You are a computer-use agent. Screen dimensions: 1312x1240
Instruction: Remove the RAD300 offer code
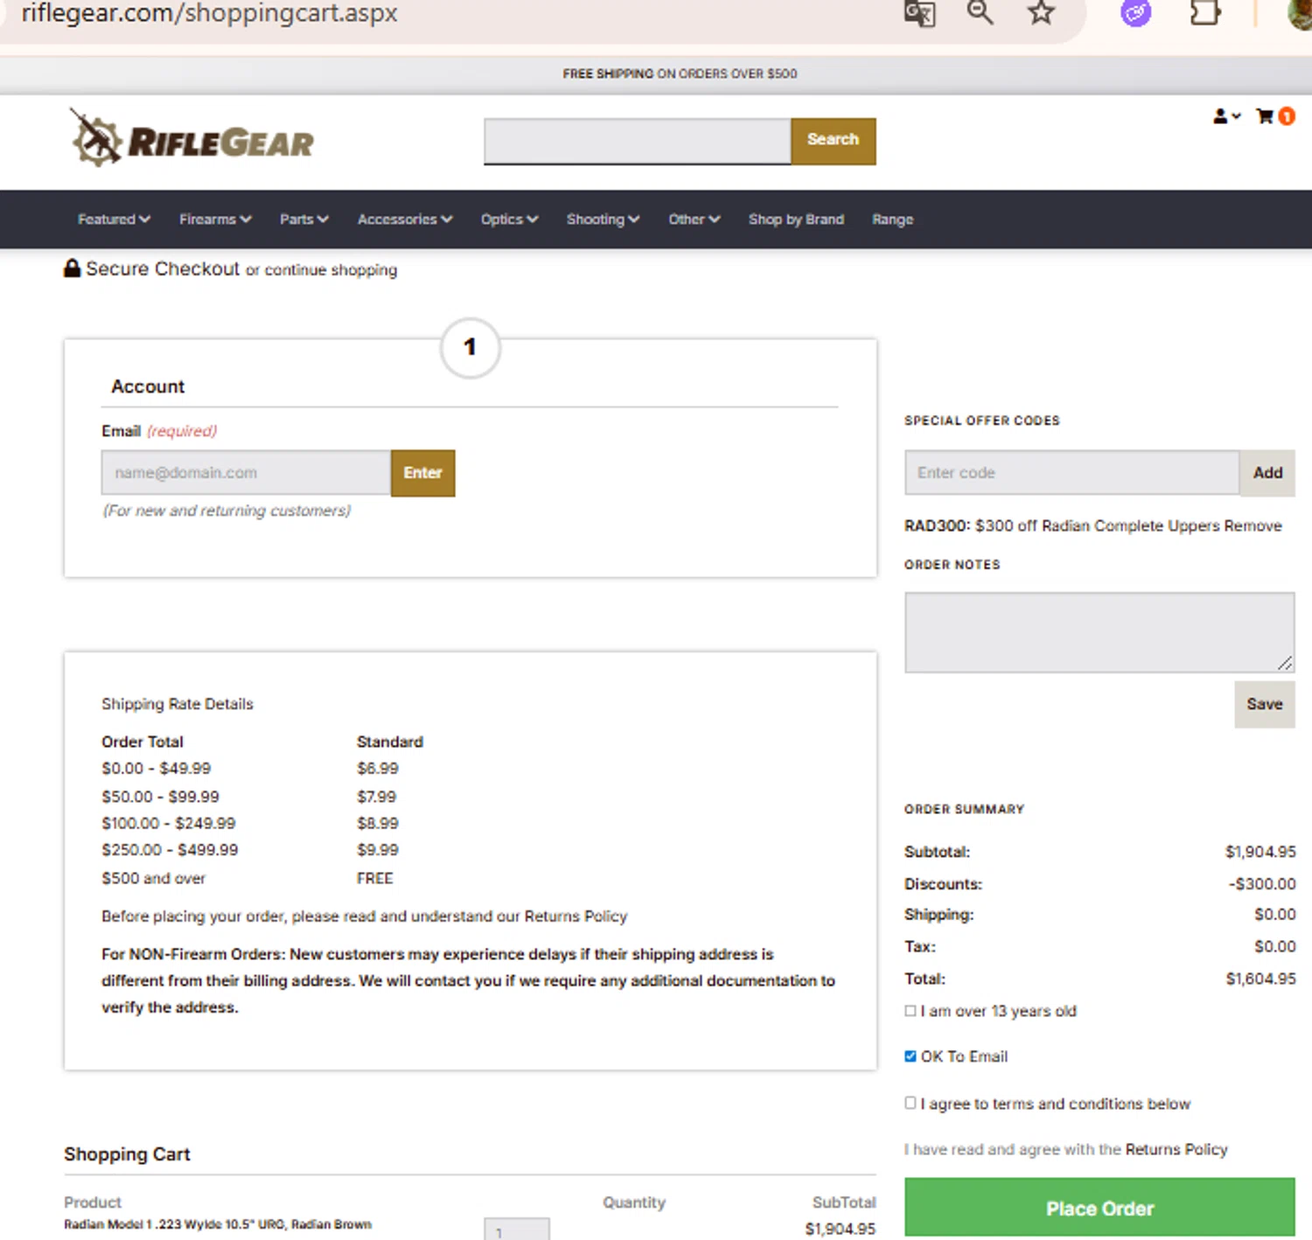1253,526
